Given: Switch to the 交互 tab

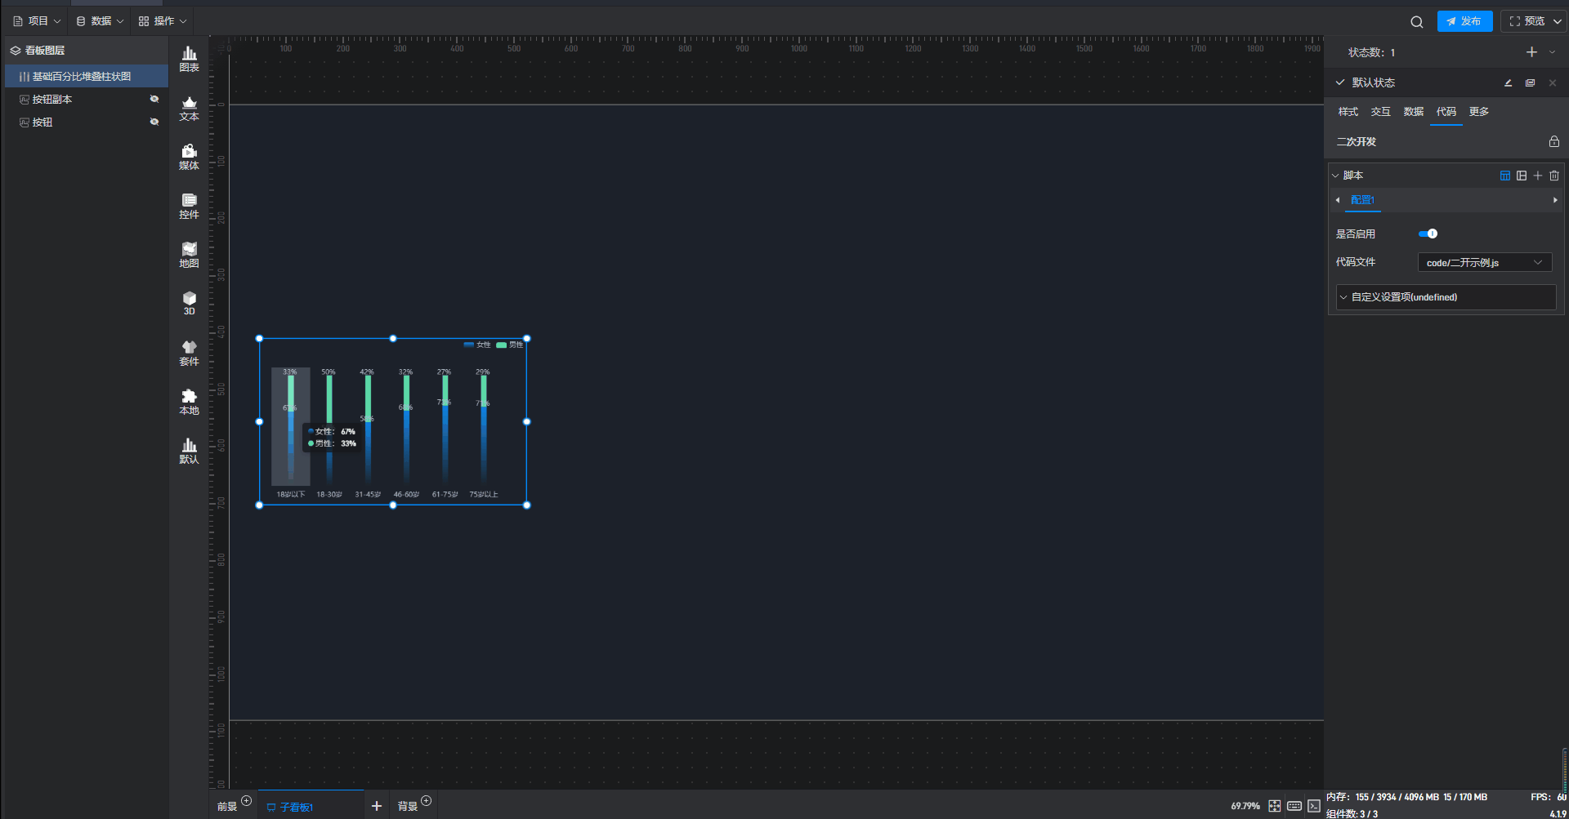Looking at the screenshot, I should pyautogui.click(x=1380, y=112).
